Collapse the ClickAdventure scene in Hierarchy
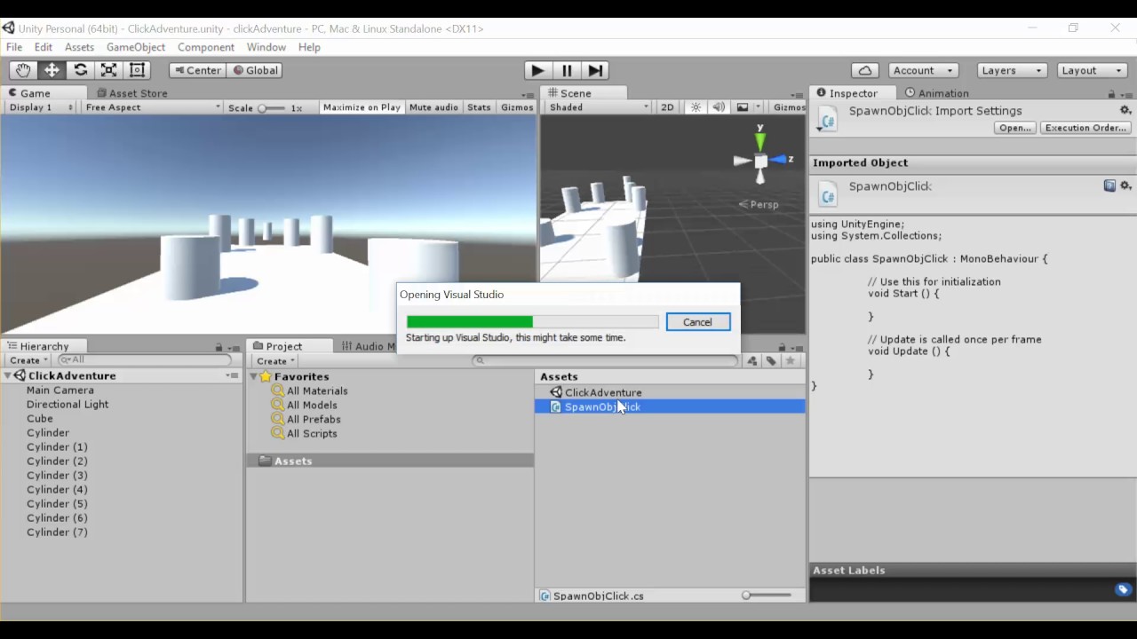 pyautogui.click(x=8, y=376)
